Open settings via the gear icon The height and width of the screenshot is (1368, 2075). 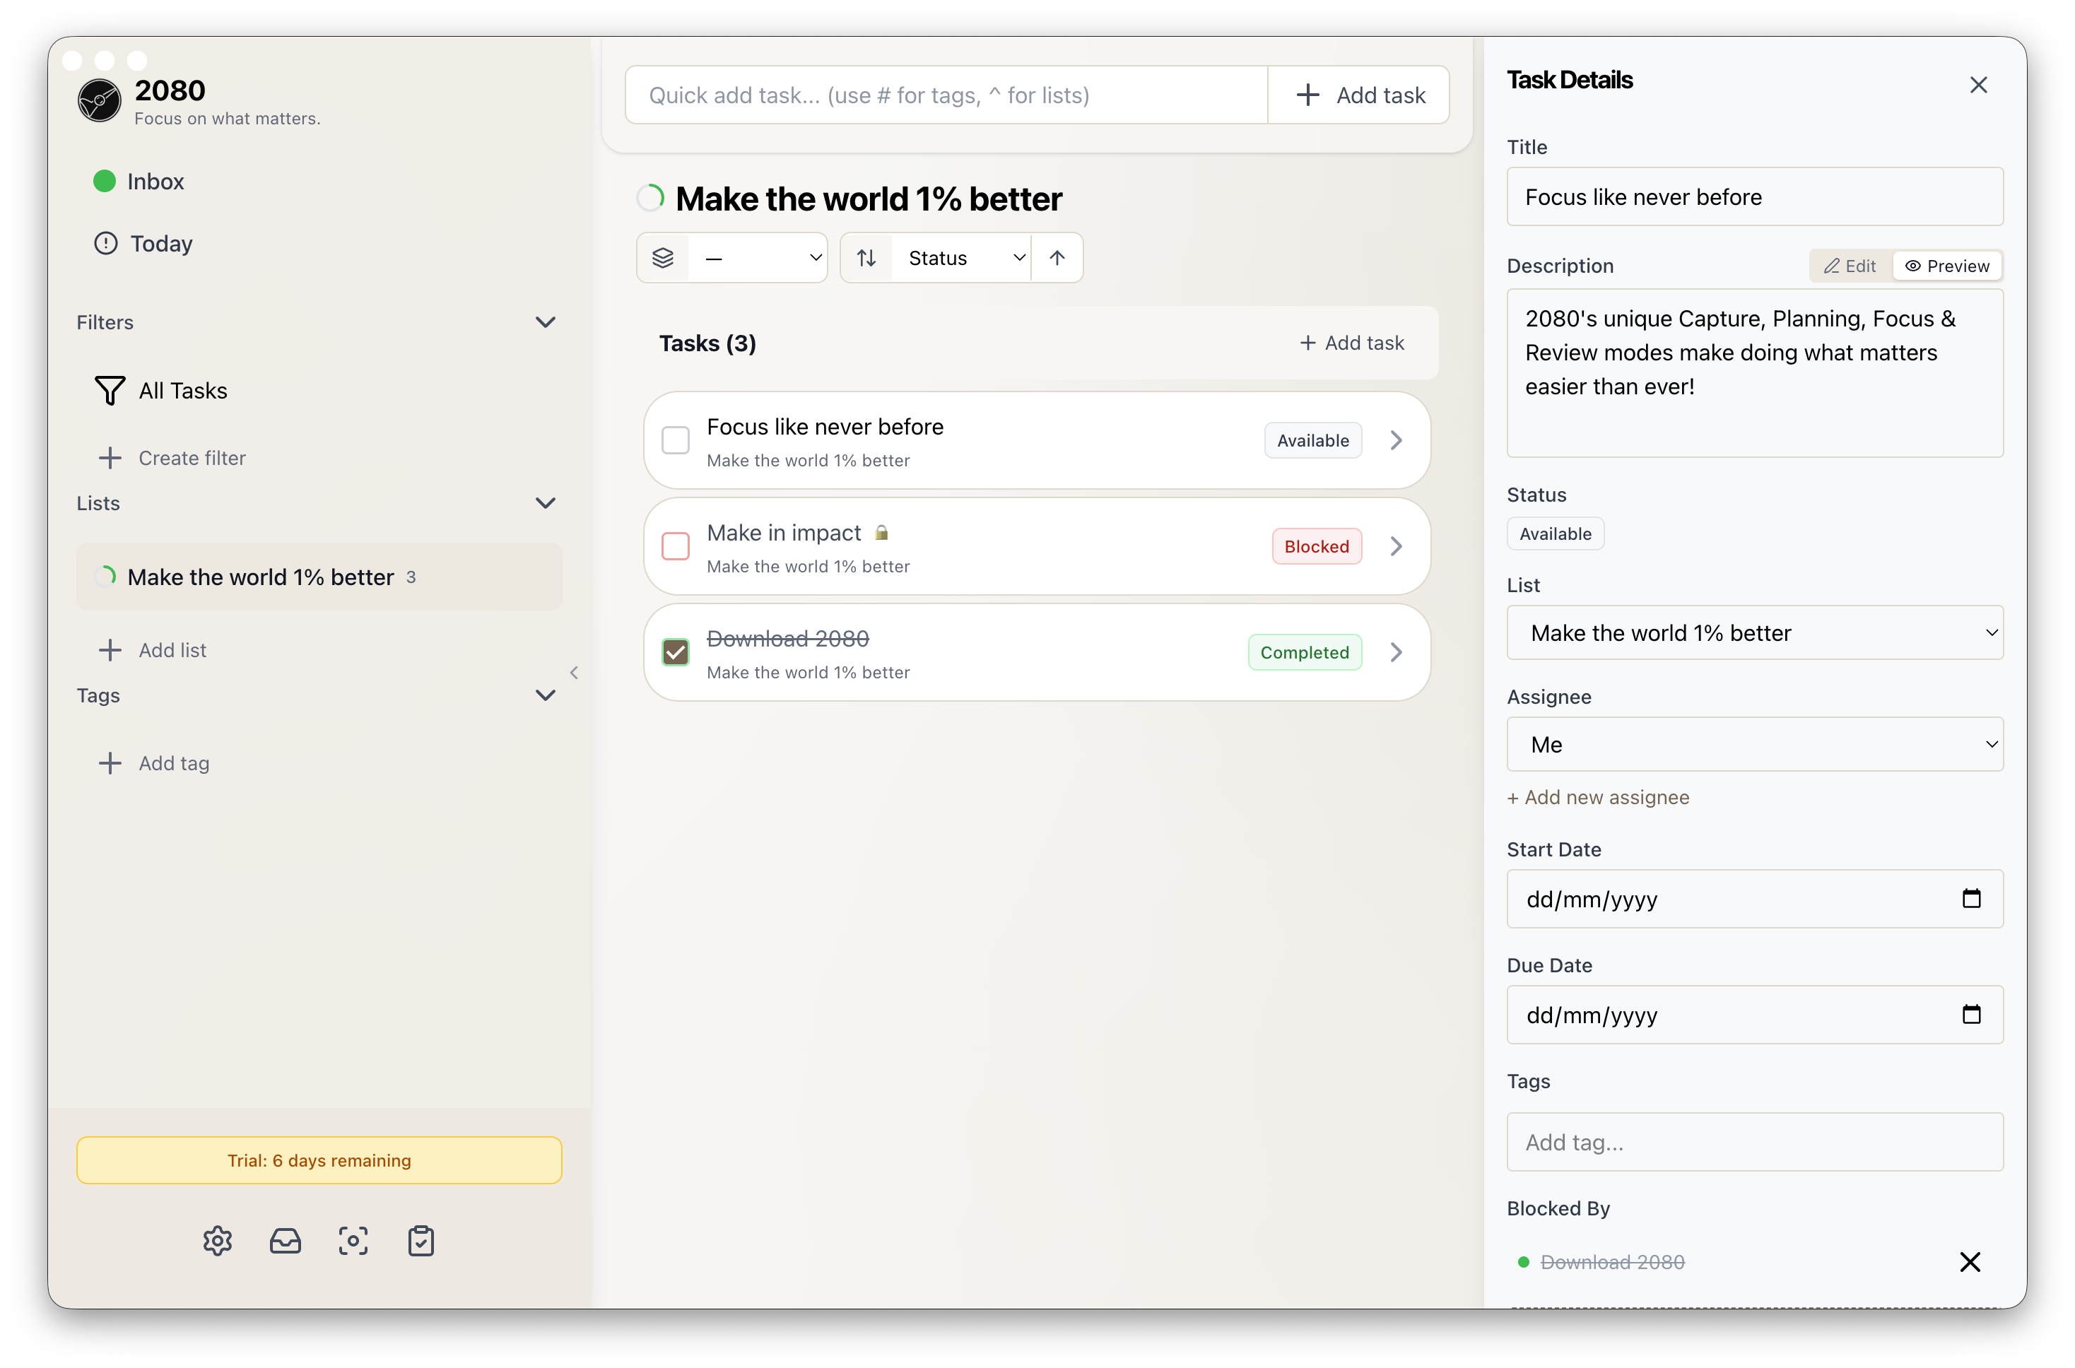[217, 1239]
